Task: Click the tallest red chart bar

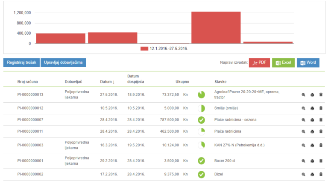Action: pos(216,28)
